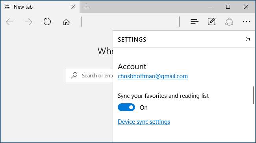
Task: Click the Settings pane scrollbar thumb
Action: click(x=254, y=95)
